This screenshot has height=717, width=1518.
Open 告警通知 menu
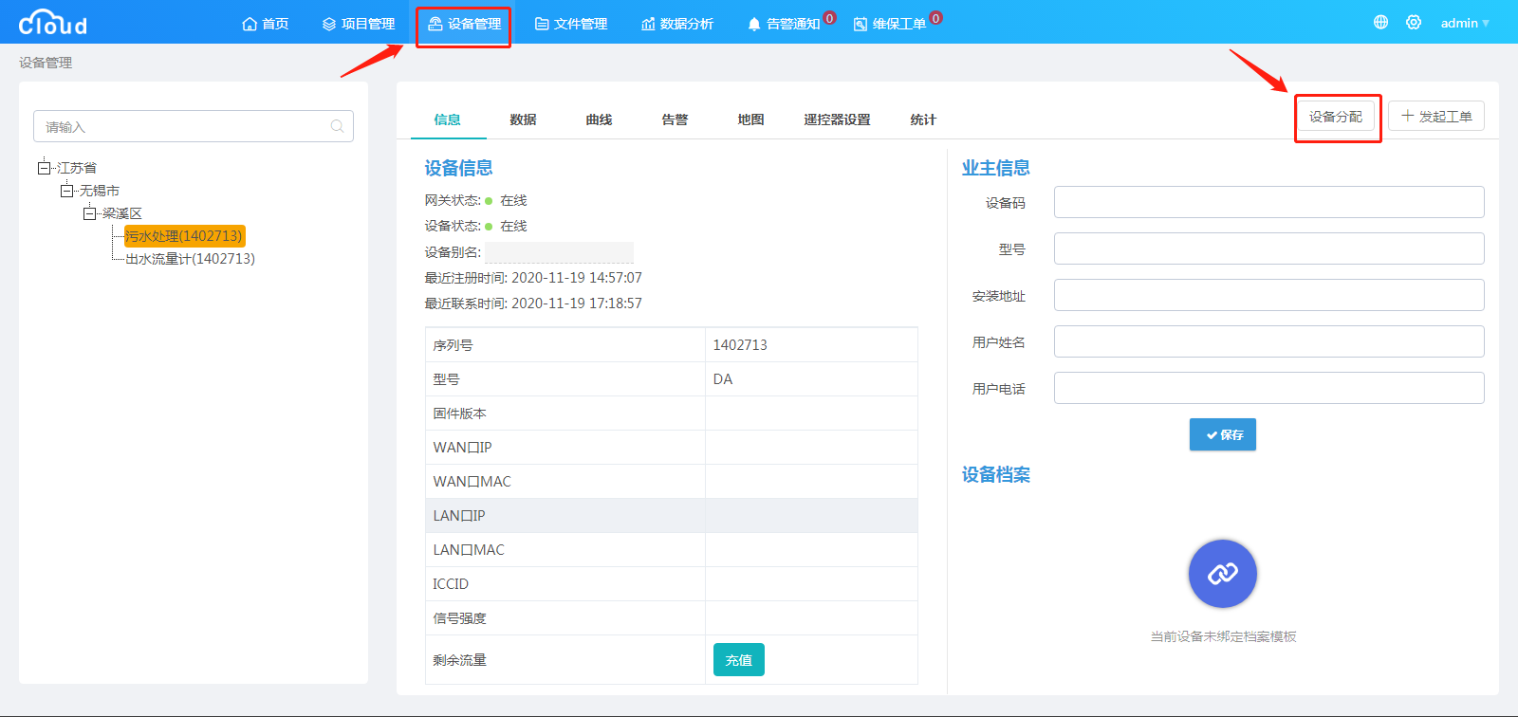[784, 24]
